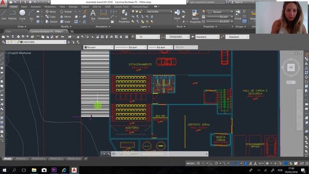Open File Explorer from taskbar
This screenshot has width=309, height=174.
point(34,170)
